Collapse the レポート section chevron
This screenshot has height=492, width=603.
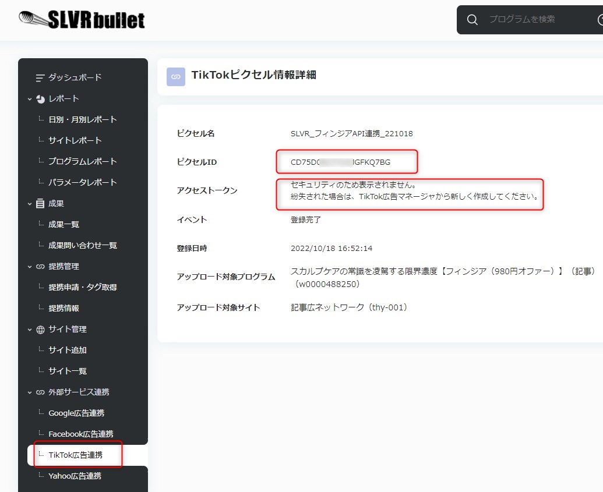coord(30,99)
